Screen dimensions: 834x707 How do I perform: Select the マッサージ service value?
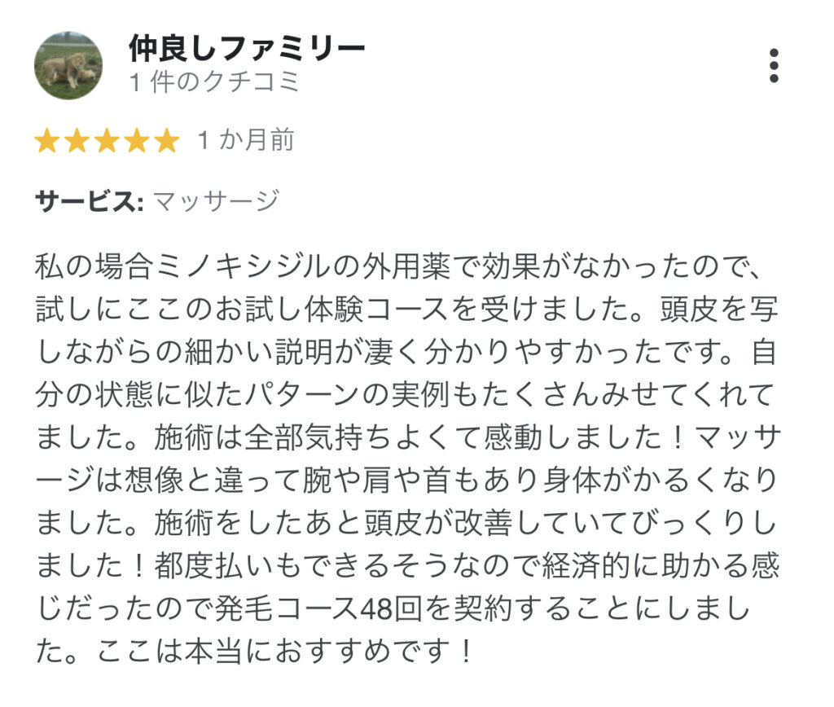click(x=216, y=202)
